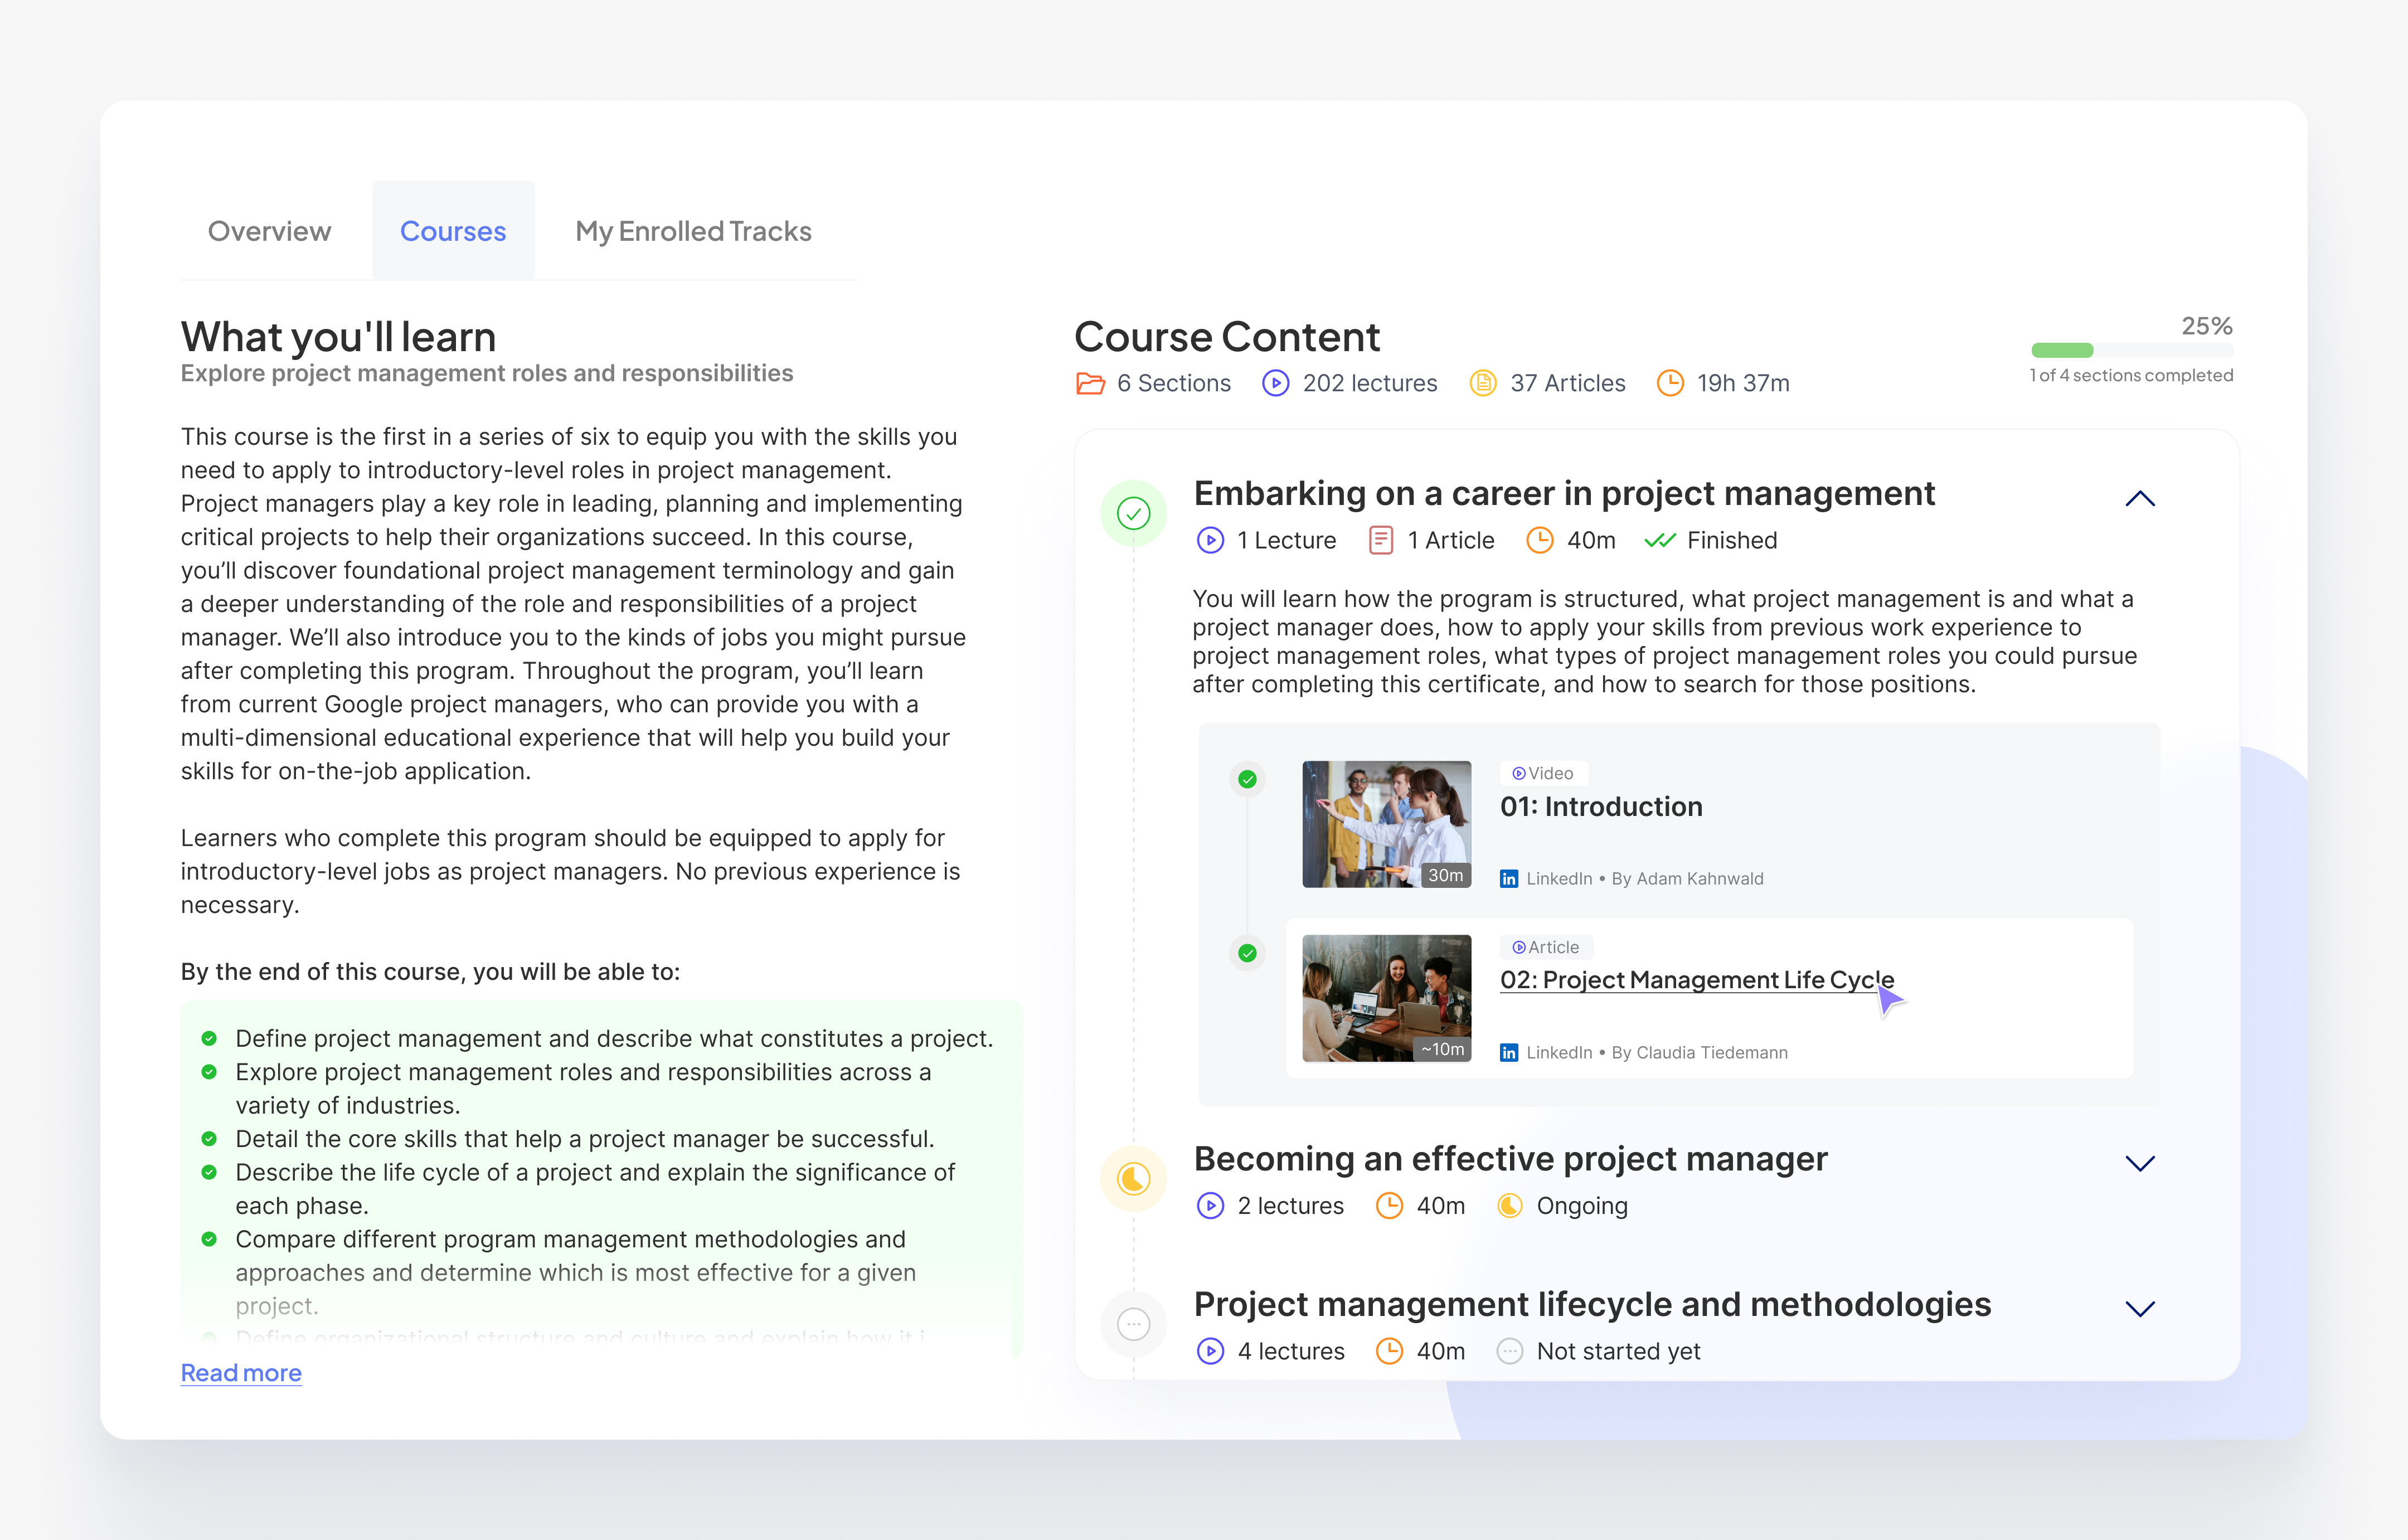This screenshot has width=2408, height=1540.
Task: Expand Project management lifecycle and methodologies section
Action: (x=2139, y=1309)
